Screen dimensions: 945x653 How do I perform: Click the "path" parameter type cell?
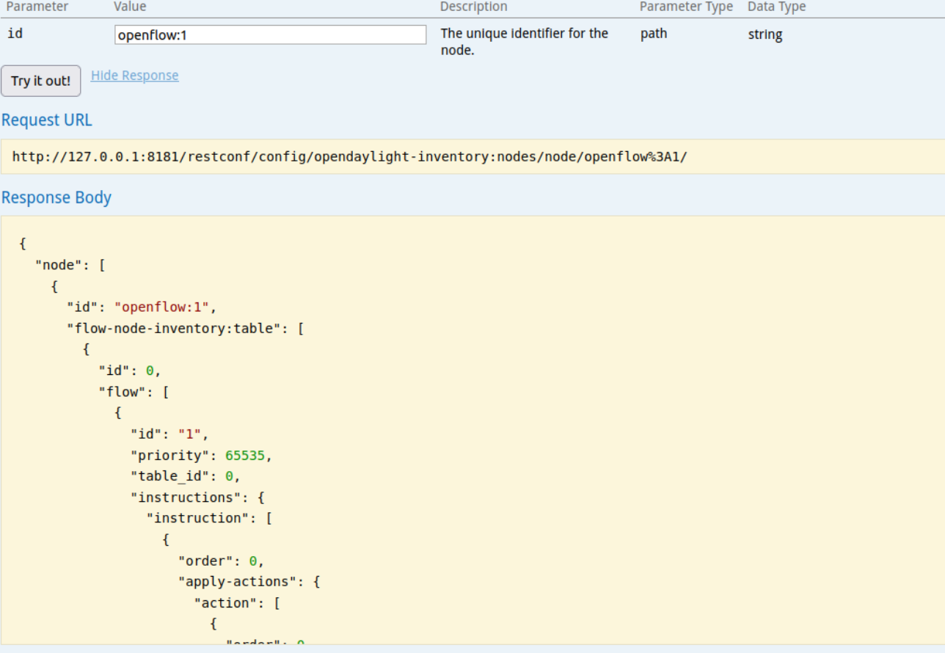click(653, 34)
